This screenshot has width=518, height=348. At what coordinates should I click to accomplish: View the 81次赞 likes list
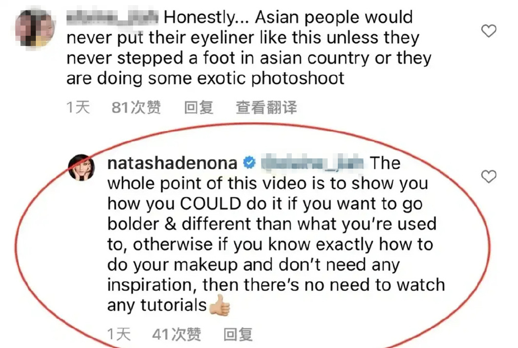(x=136, y=107)
